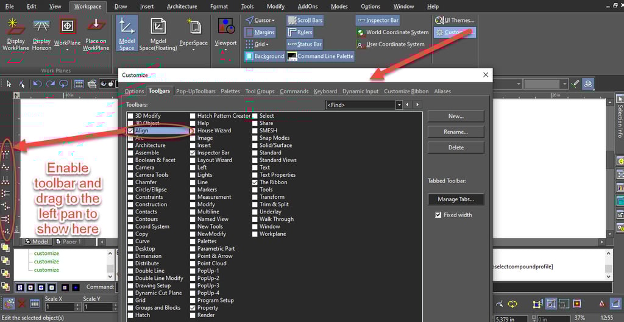The image size is (624, 322).
Task: Toggle Rulers in the ribbon
Action: coord(300,32)
